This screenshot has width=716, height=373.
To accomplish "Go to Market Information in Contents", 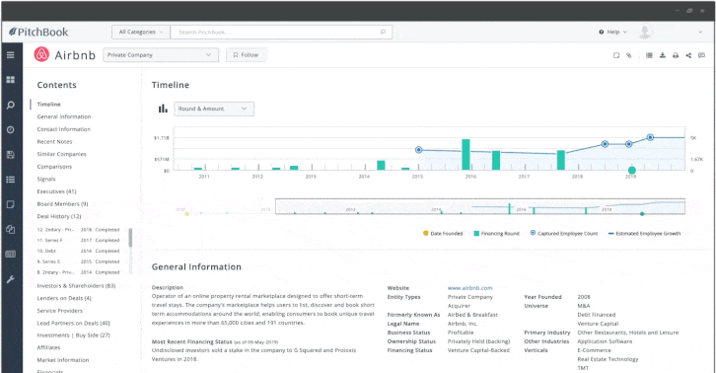I will click(x=63, y=360).
